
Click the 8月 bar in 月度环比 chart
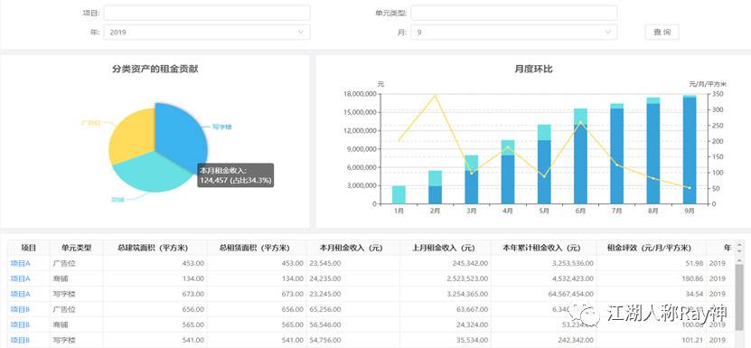[x=653, y=151]
